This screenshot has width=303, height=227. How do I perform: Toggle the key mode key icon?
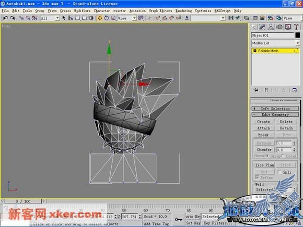tap(178, 220)
